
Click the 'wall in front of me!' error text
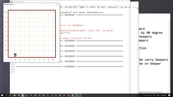pyautogui.click(x=78, y=38)
